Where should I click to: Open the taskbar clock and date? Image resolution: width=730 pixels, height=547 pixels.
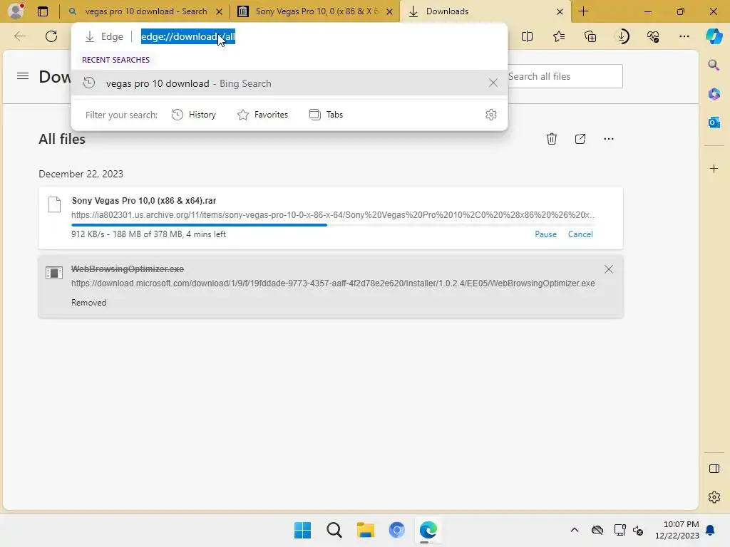point(677,530)
